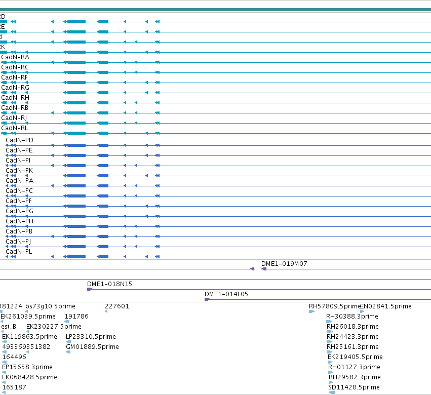Select the GM01889.5prime EST label
Screen dimensions: 431x395
coord(92,347)
